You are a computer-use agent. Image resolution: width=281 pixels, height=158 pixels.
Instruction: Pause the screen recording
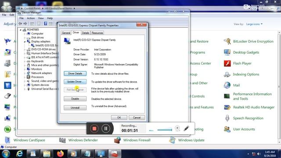[x=106, y=129]
